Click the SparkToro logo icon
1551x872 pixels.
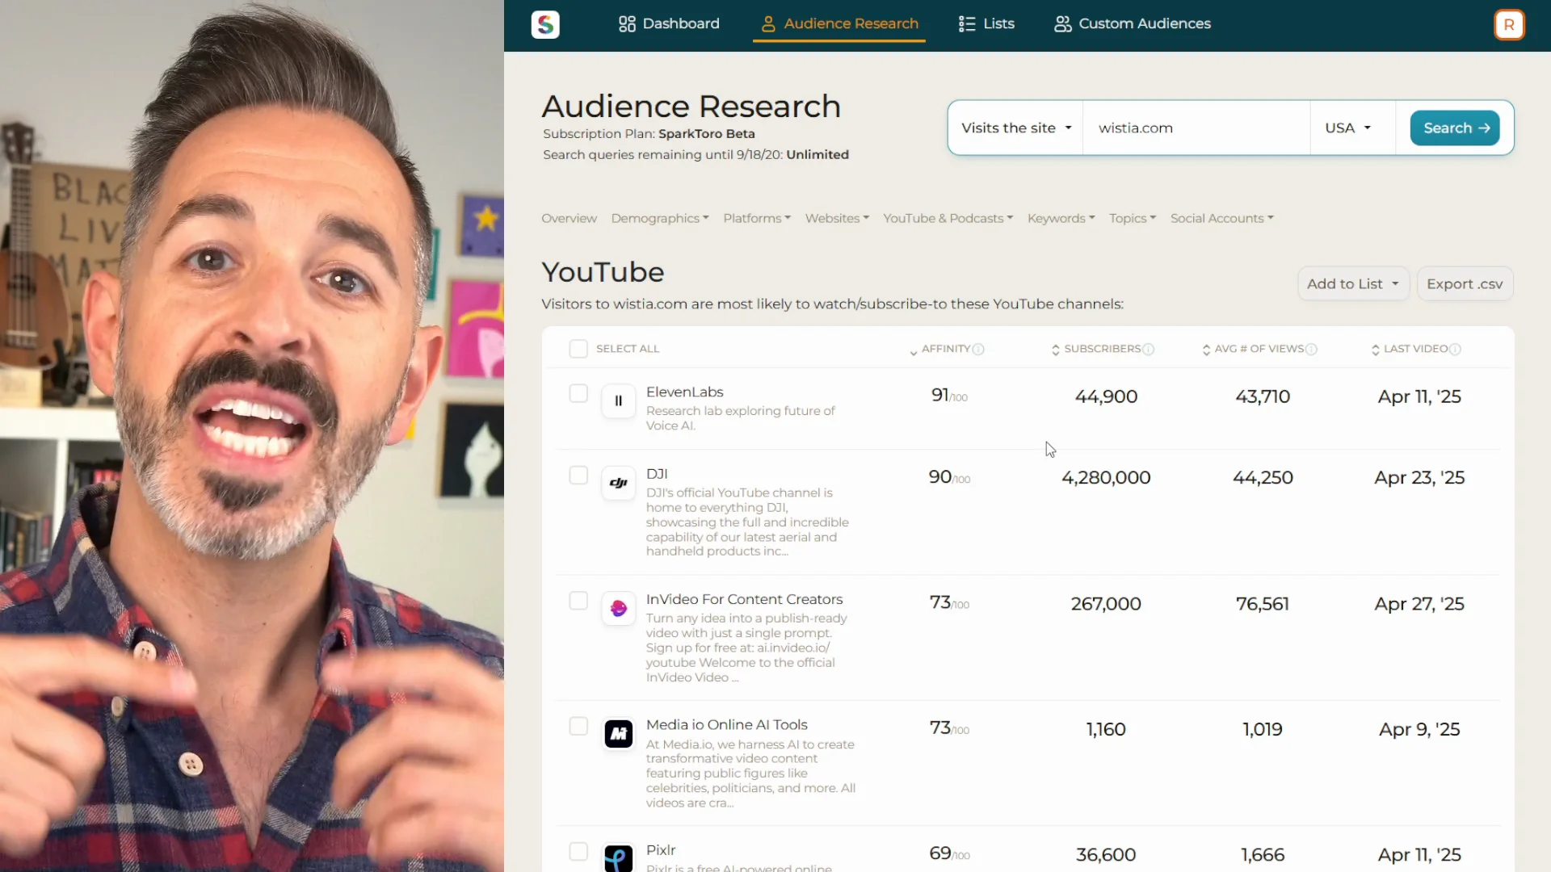pyautogui.click(x=545, y=24)
